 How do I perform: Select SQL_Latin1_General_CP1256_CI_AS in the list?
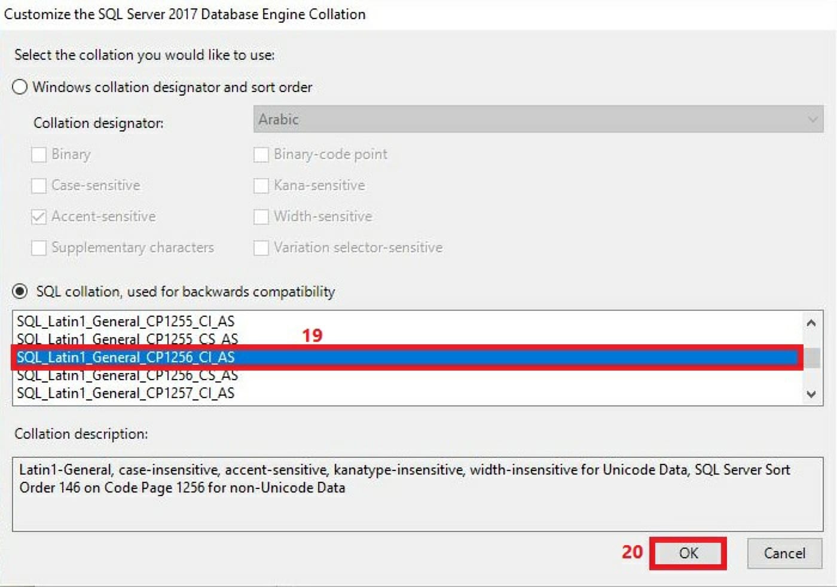[407, 357]
